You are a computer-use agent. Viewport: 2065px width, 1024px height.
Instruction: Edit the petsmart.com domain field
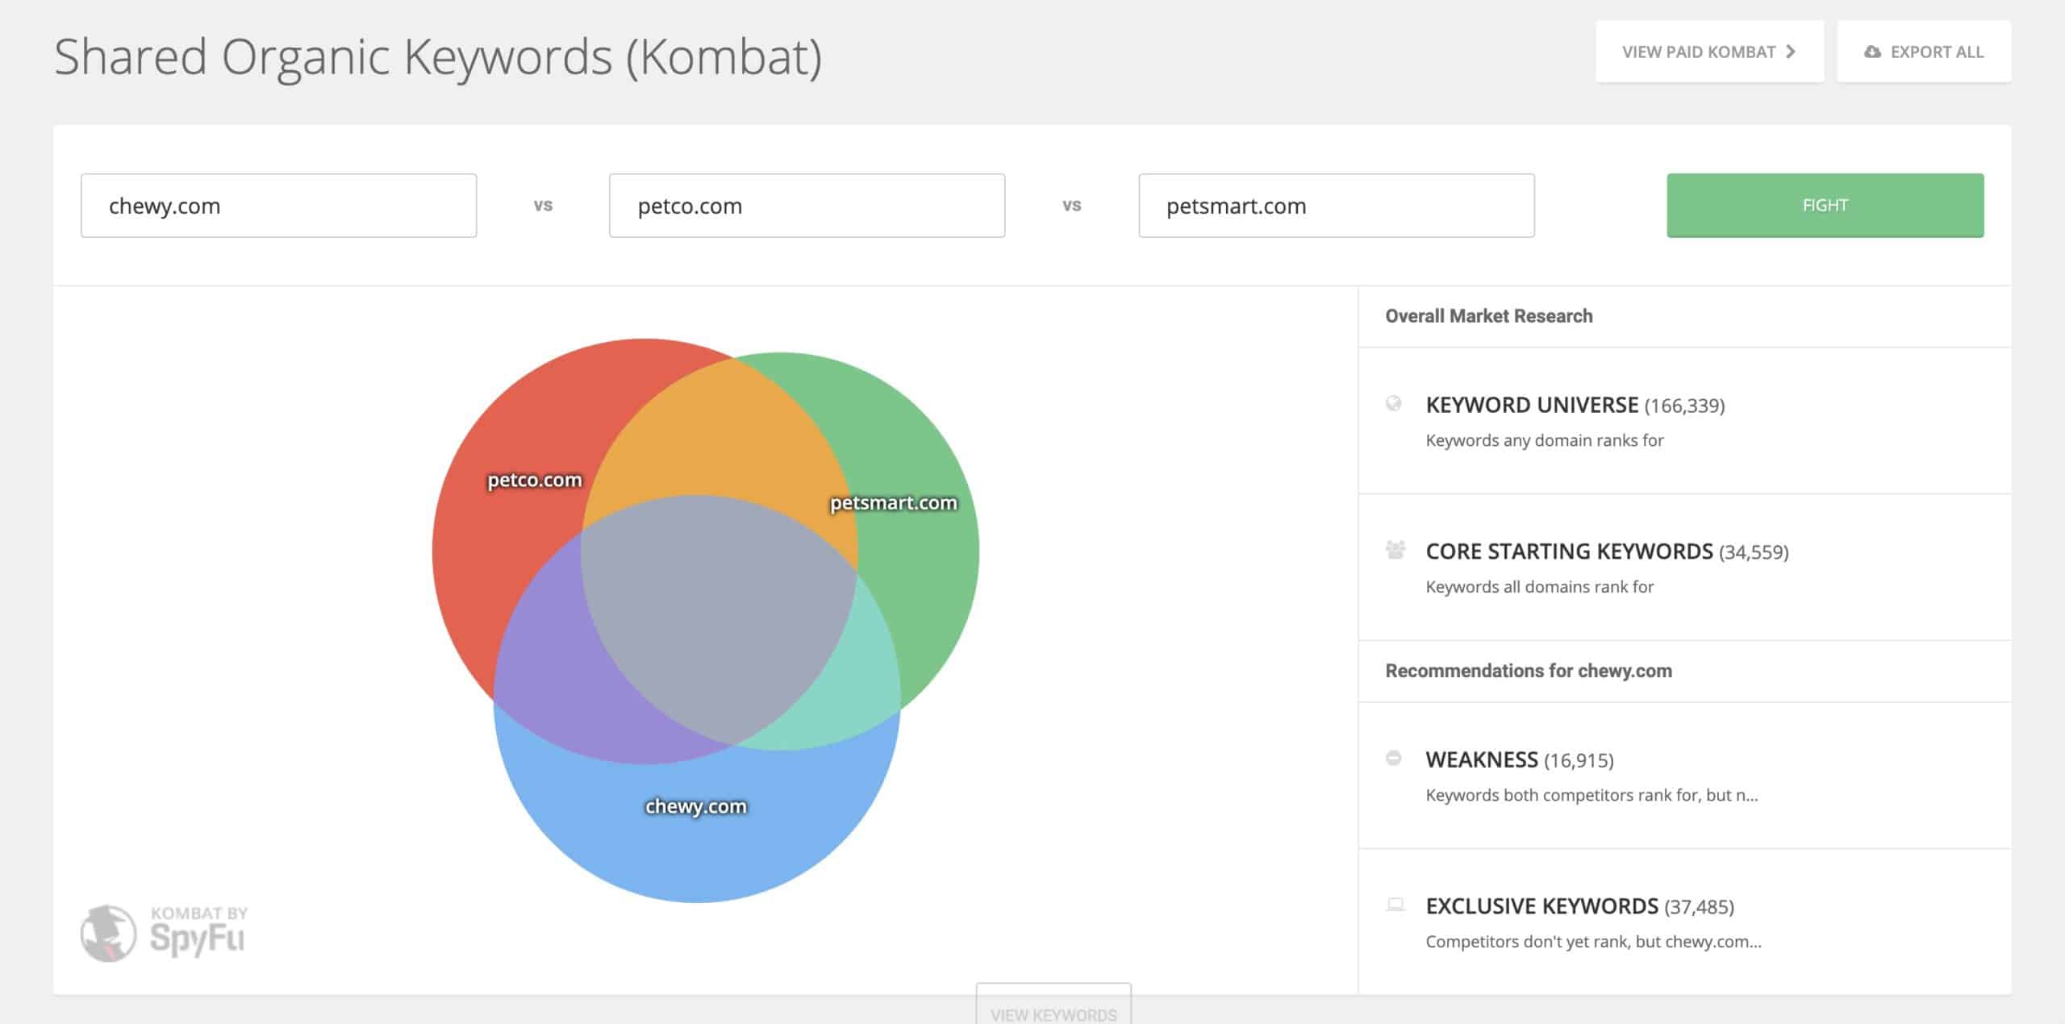(1337, 206)
